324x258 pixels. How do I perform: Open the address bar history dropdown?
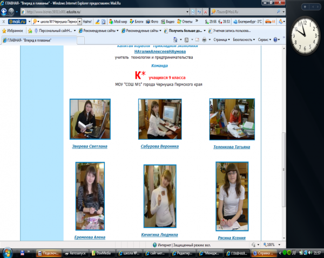click(187, 12)
